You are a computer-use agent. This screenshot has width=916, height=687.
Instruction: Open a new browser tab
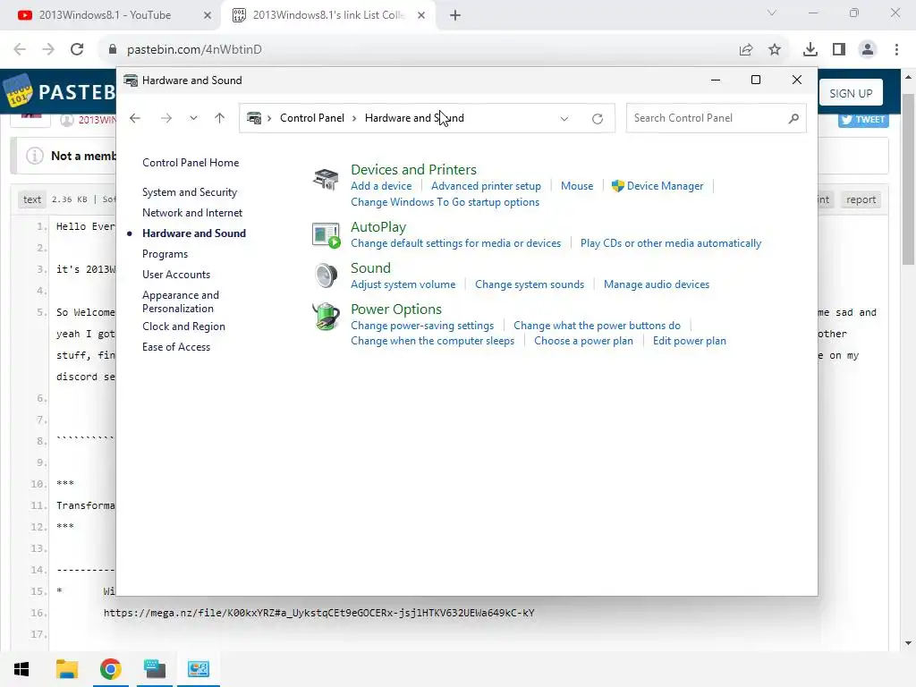click(x=455, y=16)
